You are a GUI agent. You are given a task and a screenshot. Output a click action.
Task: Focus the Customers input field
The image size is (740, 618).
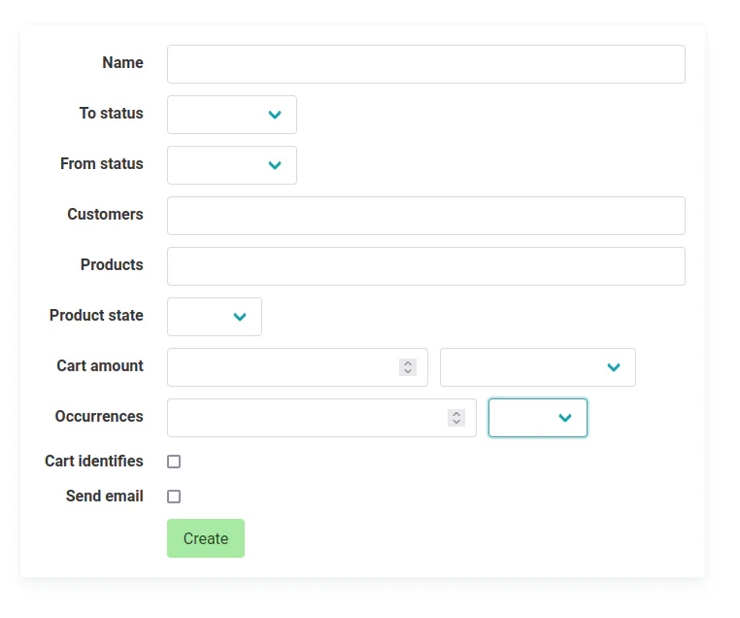pos(425,216)
